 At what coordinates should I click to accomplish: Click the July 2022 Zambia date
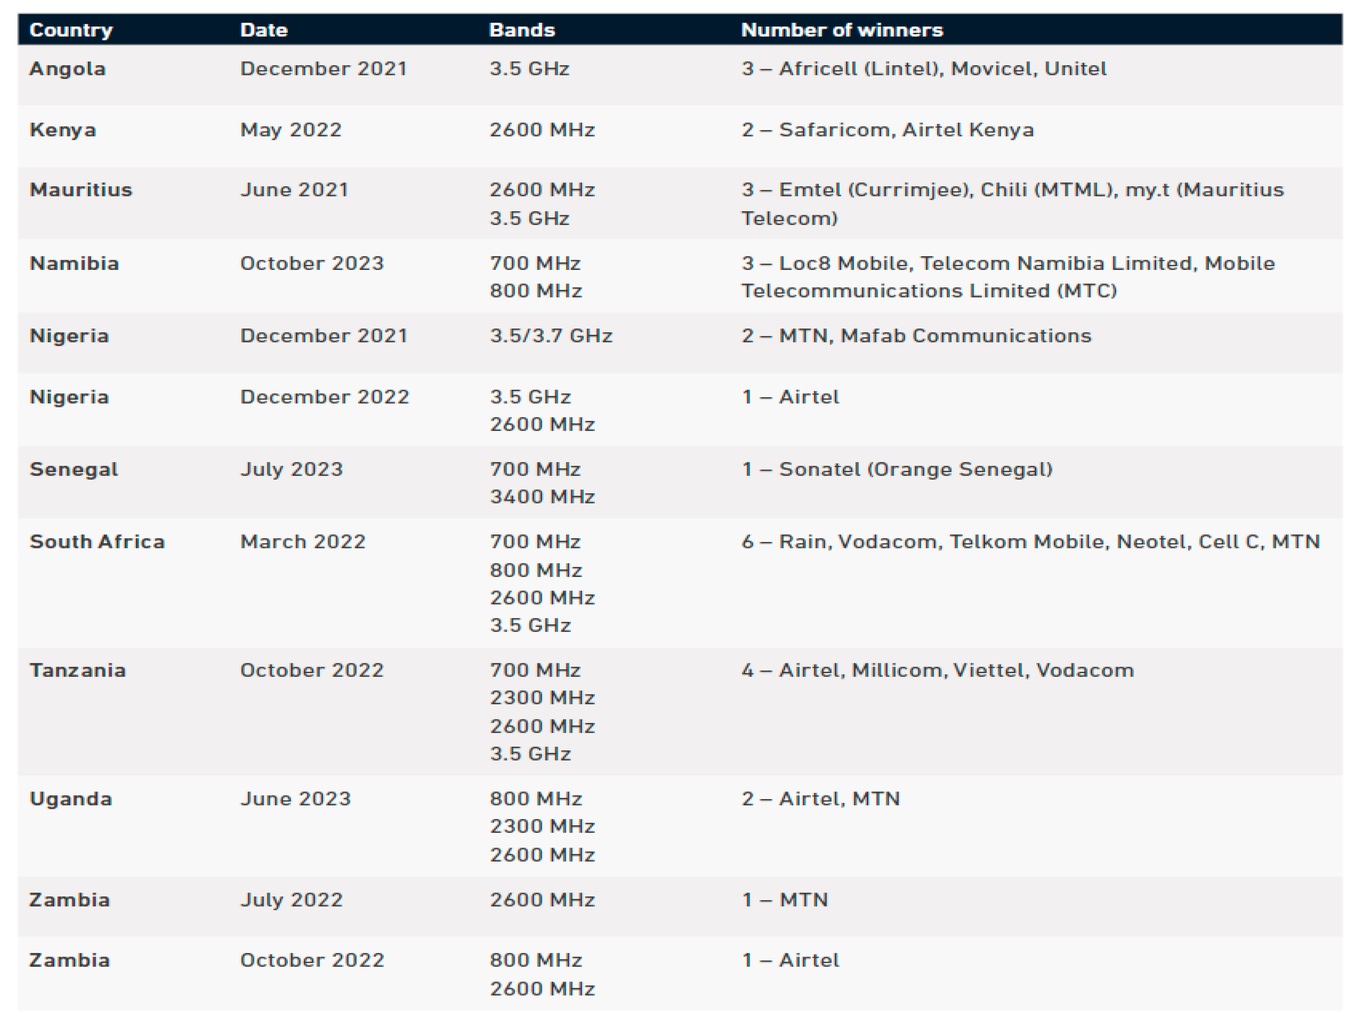tap(291, 900)
